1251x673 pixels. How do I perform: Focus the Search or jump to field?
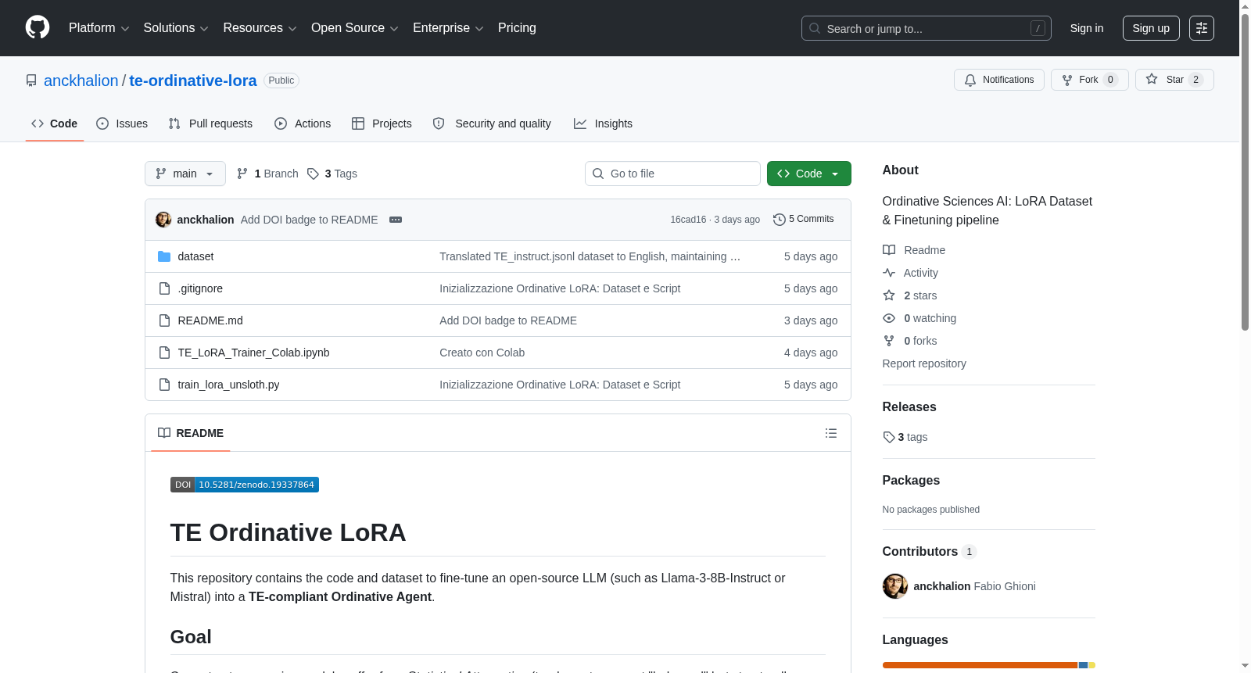tap(926, 28)
